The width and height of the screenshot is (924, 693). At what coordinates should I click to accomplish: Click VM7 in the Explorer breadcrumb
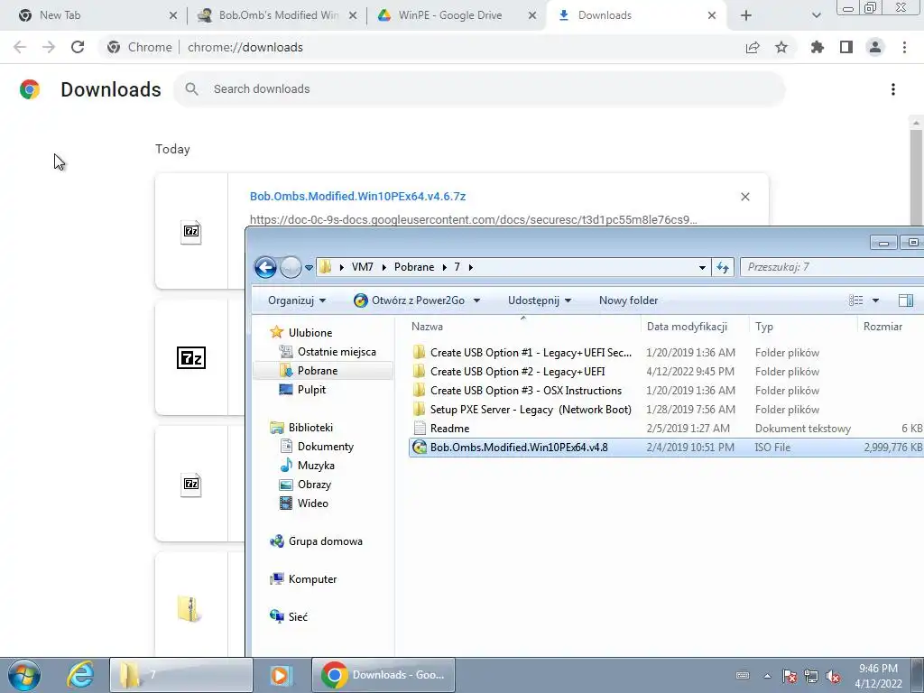pos(363,267)
